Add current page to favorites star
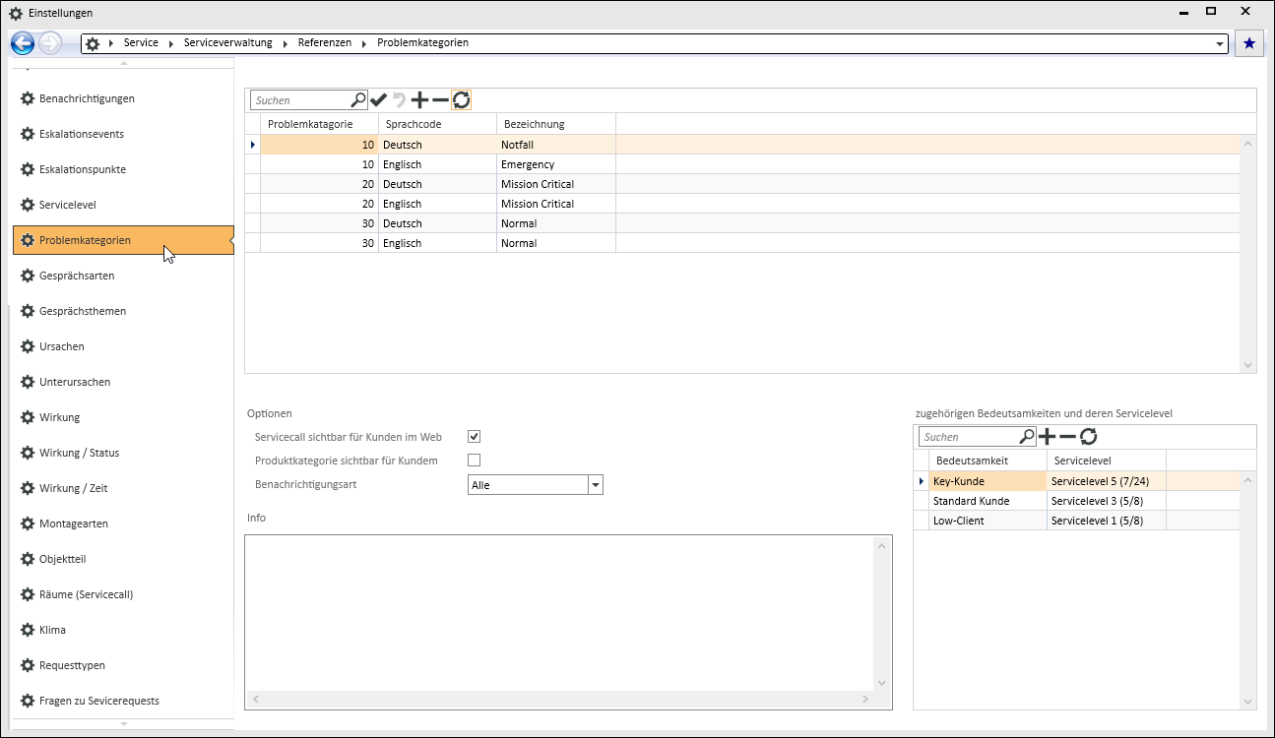Viewport: 1275px width, 738px height. point(1249,43)
